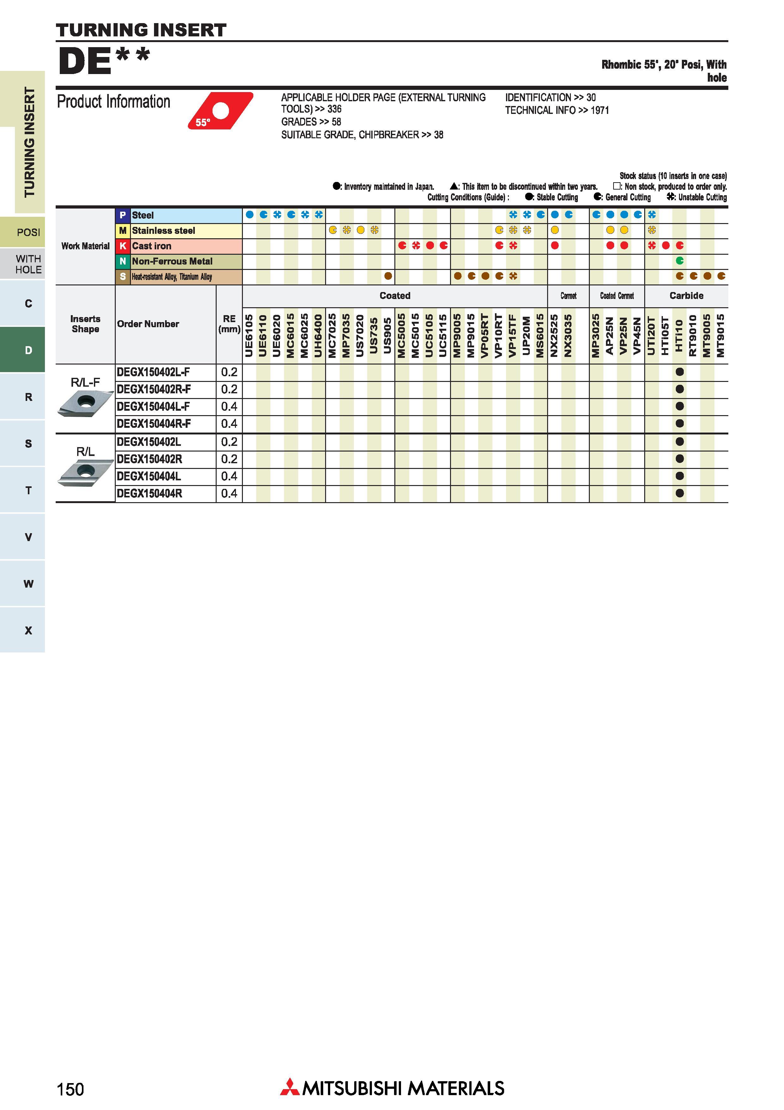Open the R/L insert shape picture
784x1110 pixels.
(x=85, y=473)
